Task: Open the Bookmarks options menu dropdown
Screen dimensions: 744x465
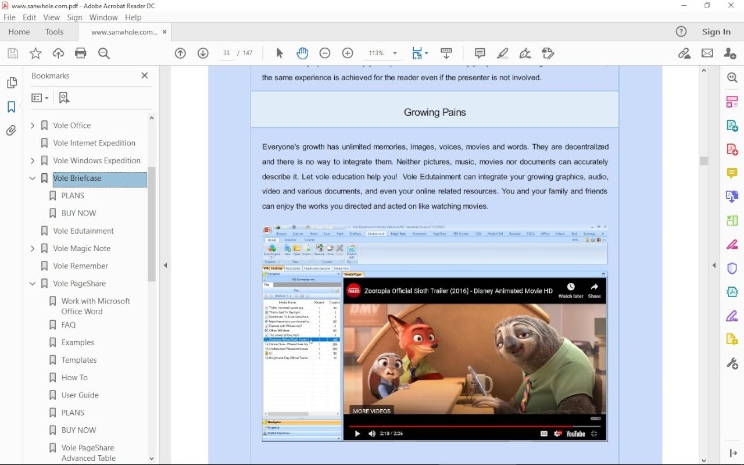Action: (40, 98)
